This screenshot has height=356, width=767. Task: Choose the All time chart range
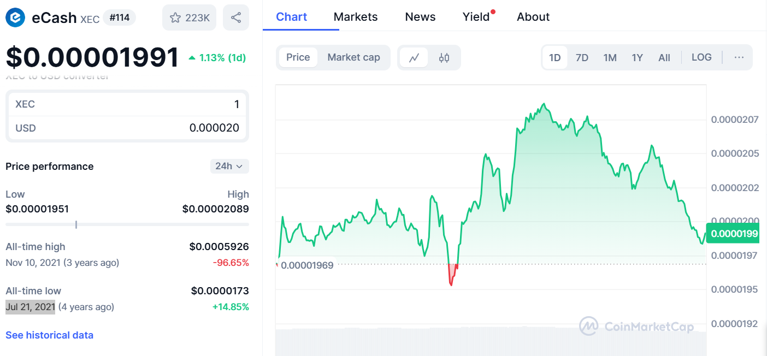pos(664,57)
